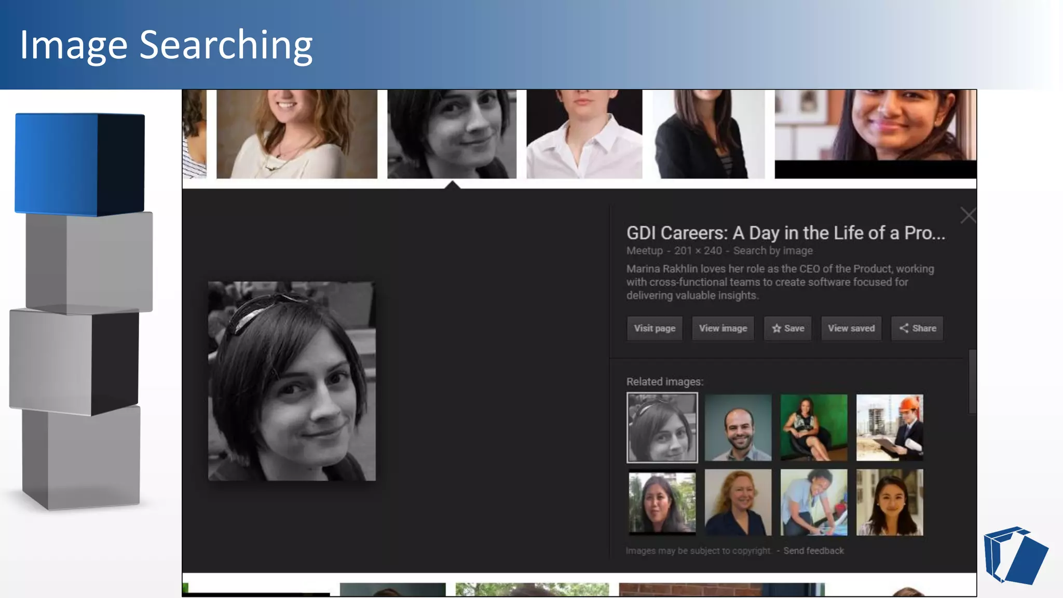Click the top-row result with the white collared shirt
Image resolution: width=1063 pixels, height=598 pixels.
[x=584, y=134]
